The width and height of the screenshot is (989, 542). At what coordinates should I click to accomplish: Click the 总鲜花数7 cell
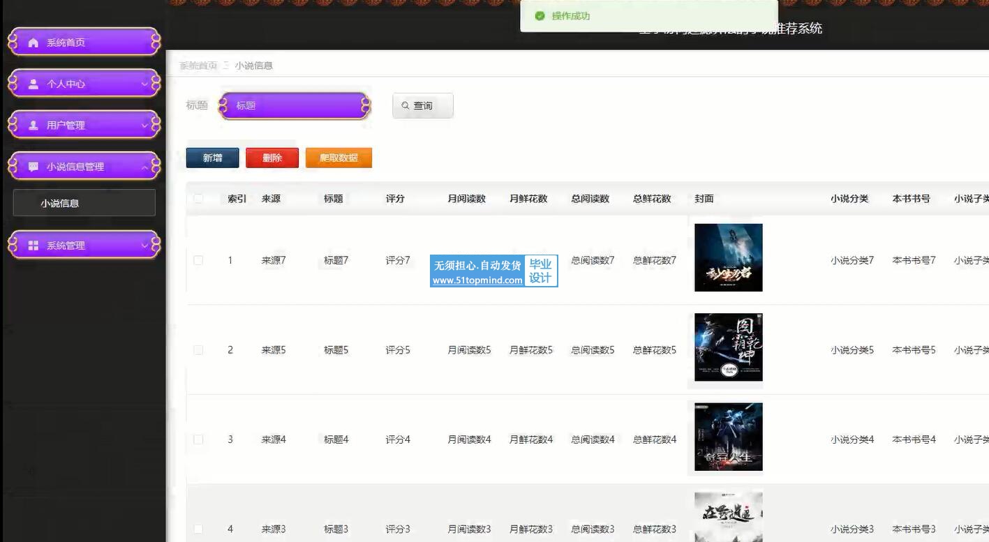pos(655,260)
